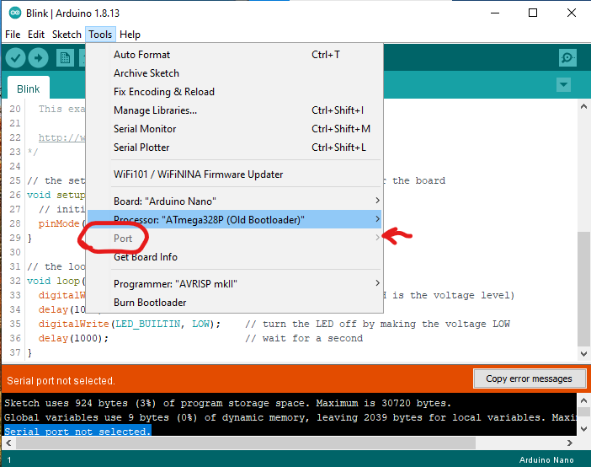Launch WiFi101 / WiFiNINA Firmware Updater
This screenshot has width=591, height=467.
click(x=234, y=174)
